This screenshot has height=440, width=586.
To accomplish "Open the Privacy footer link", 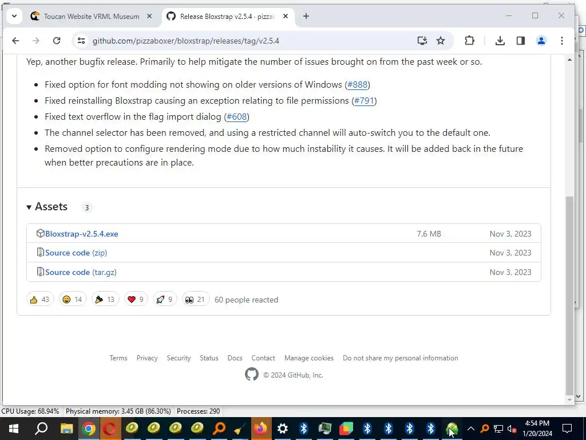I will 147,358.
